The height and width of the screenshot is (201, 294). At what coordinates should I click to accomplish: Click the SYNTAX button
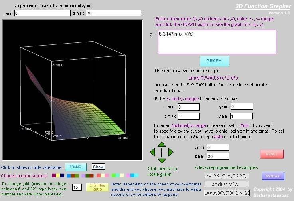pos(273,176)
